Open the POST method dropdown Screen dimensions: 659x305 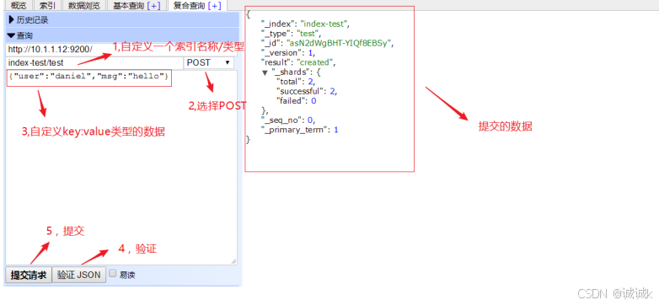[x=209, y=62]
